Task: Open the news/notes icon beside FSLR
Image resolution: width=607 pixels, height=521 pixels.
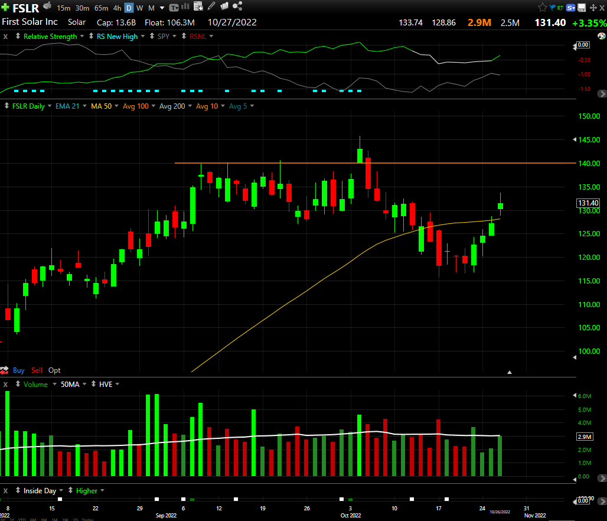Action: click(47, 6)
